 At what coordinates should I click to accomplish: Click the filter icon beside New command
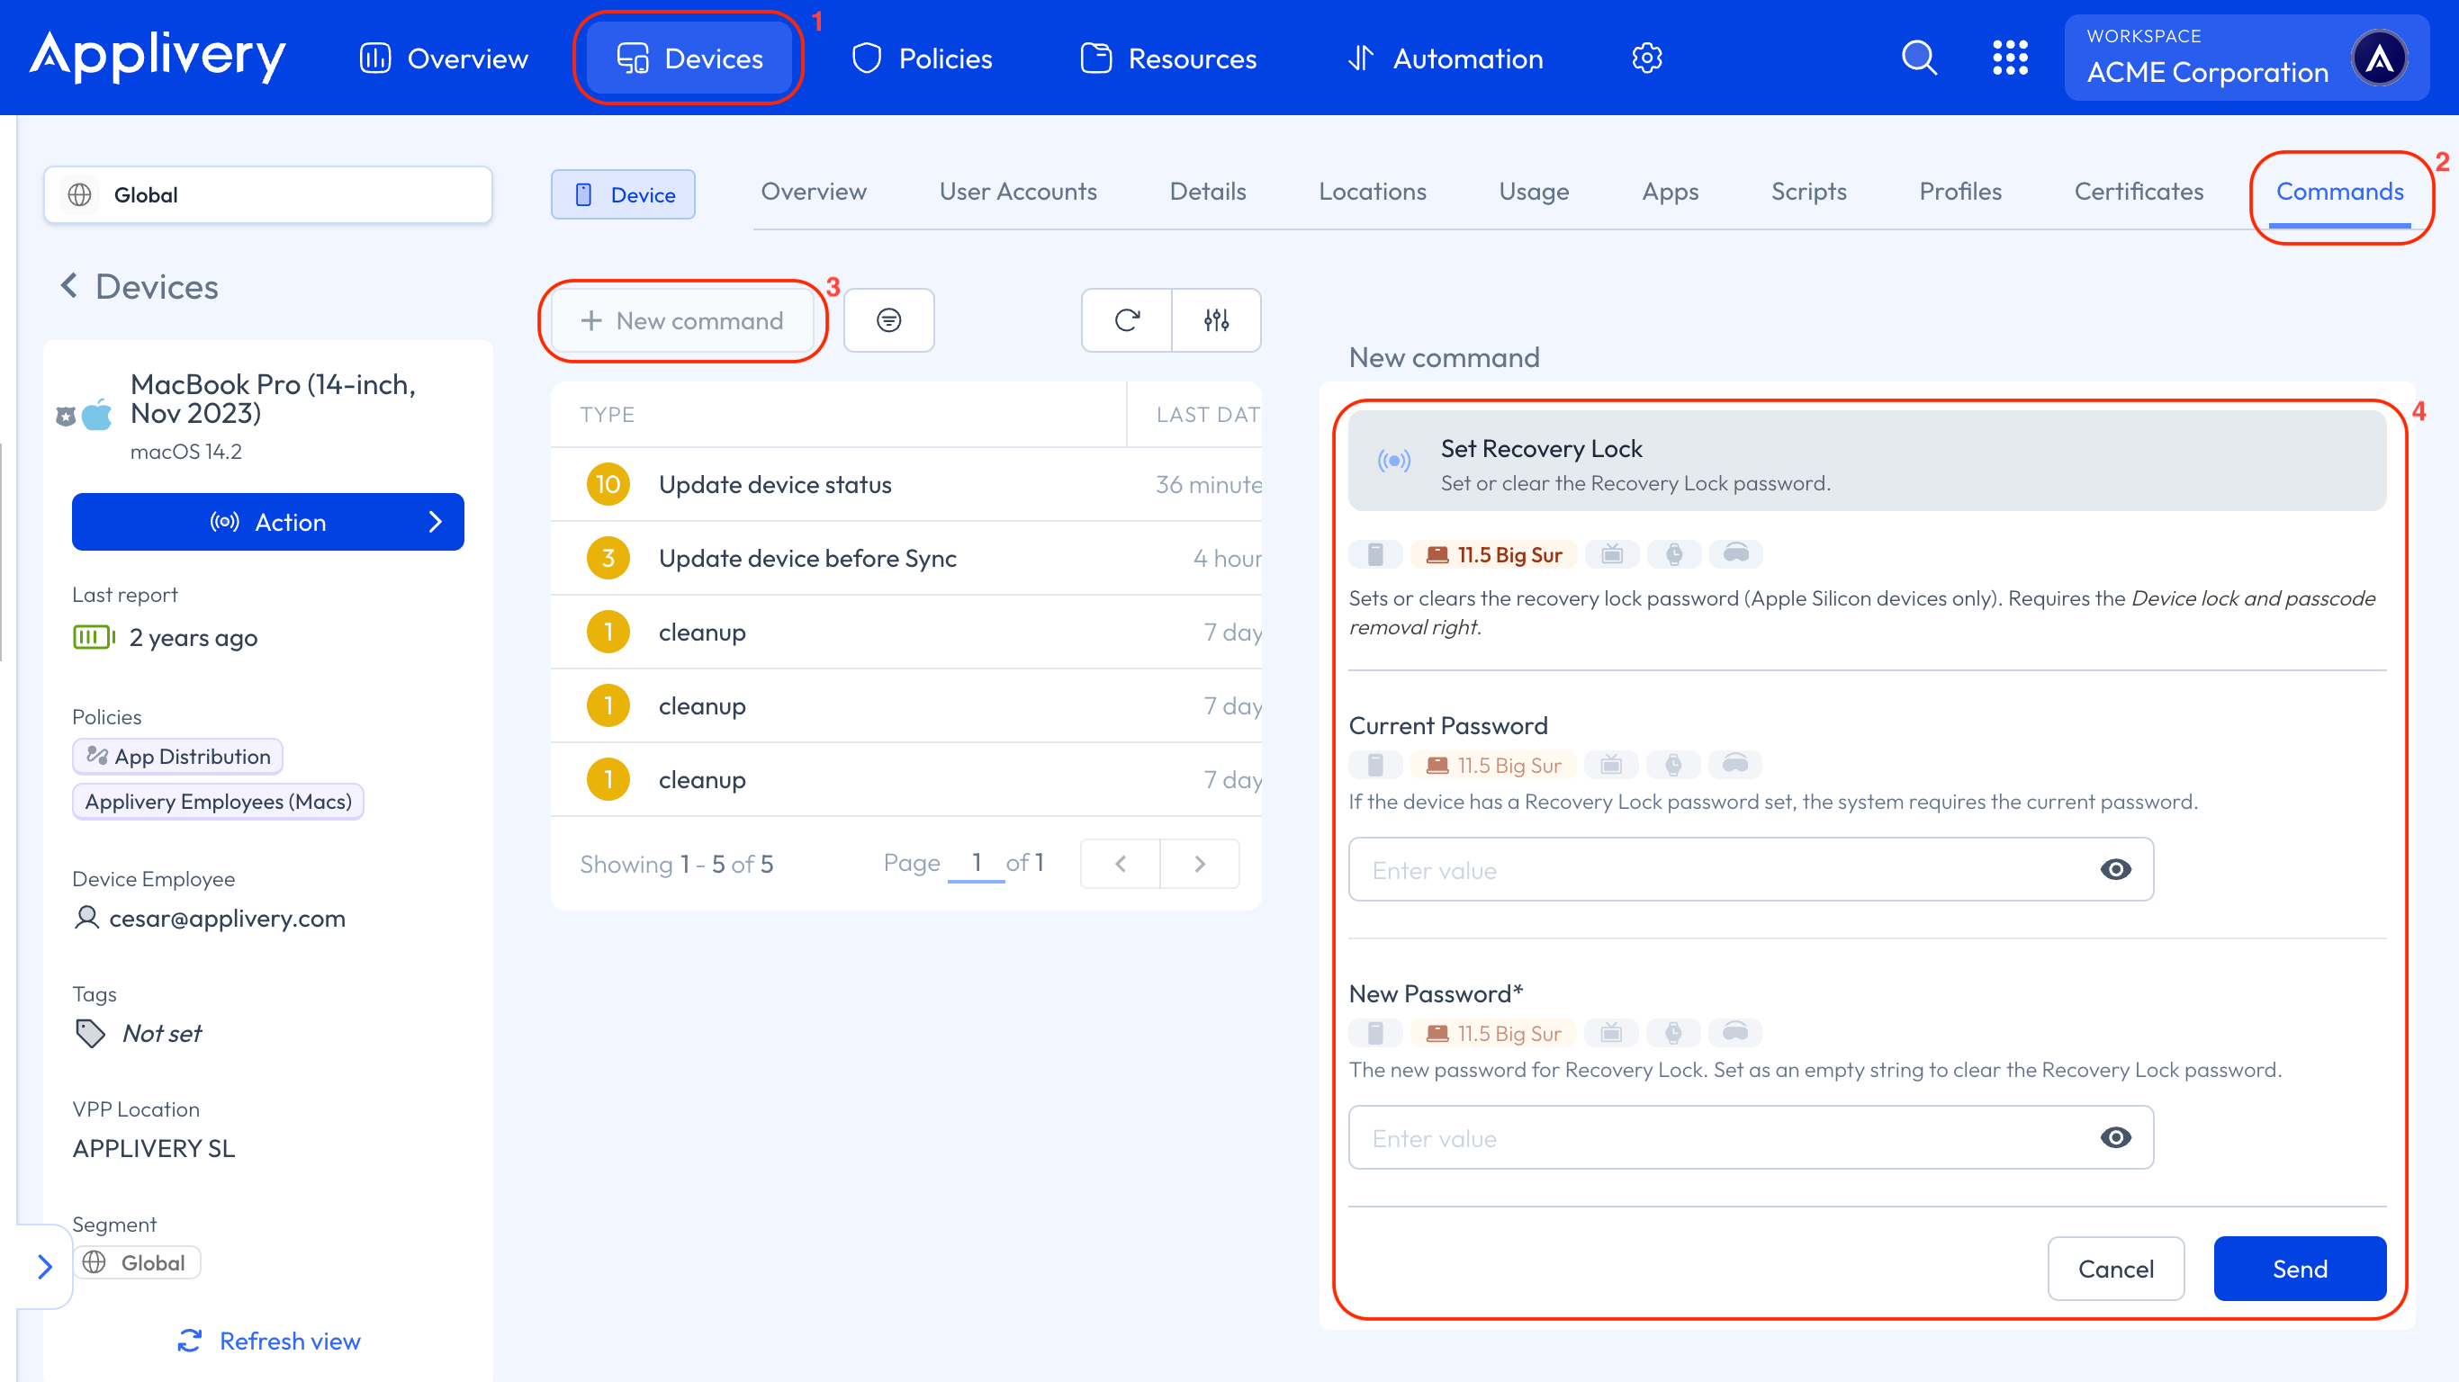pos(888,319)
